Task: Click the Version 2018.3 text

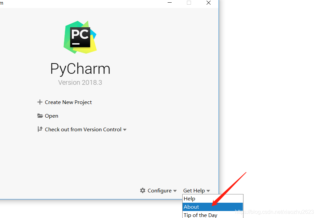Action: click(x=80, y=82)
